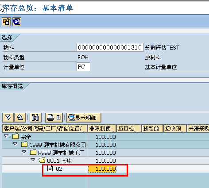Click the other material toolbar icon
This screenshot has width=209, height=188.
pyautogui.click(x=6, y=22)
